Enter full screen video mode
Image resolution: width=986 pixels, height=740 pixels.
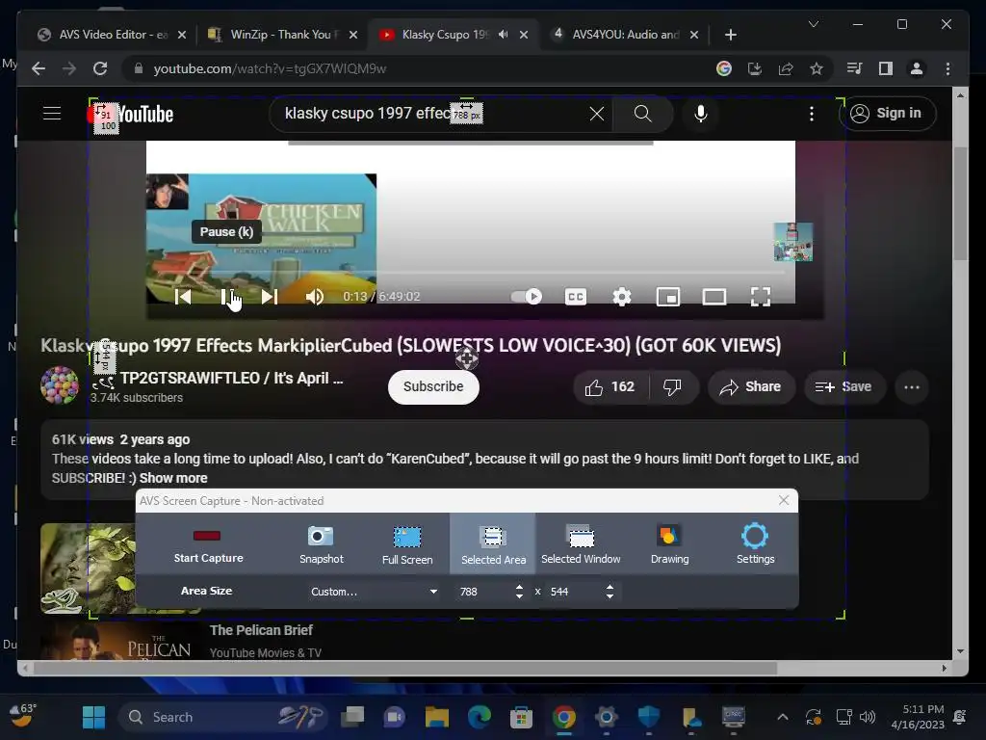pos(761,297)
